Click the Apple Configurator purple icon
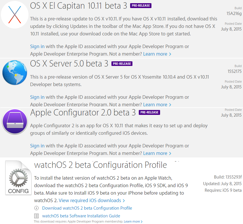 pos(15,122)
